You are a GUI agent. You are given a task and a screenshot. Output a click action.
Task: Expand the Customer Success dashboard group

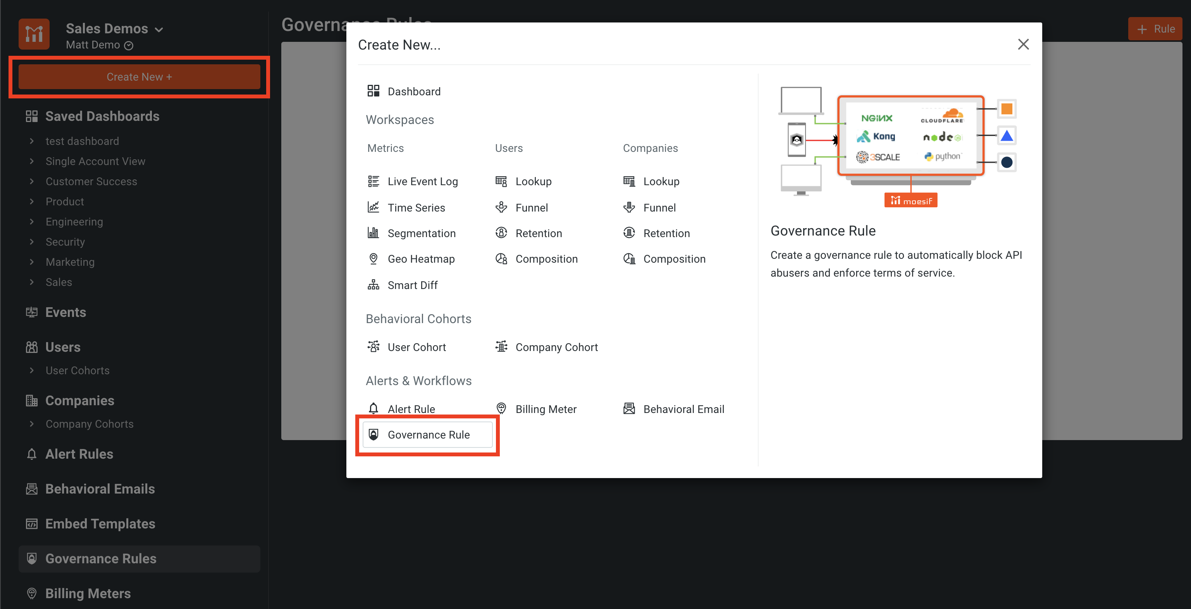(91, 181)
